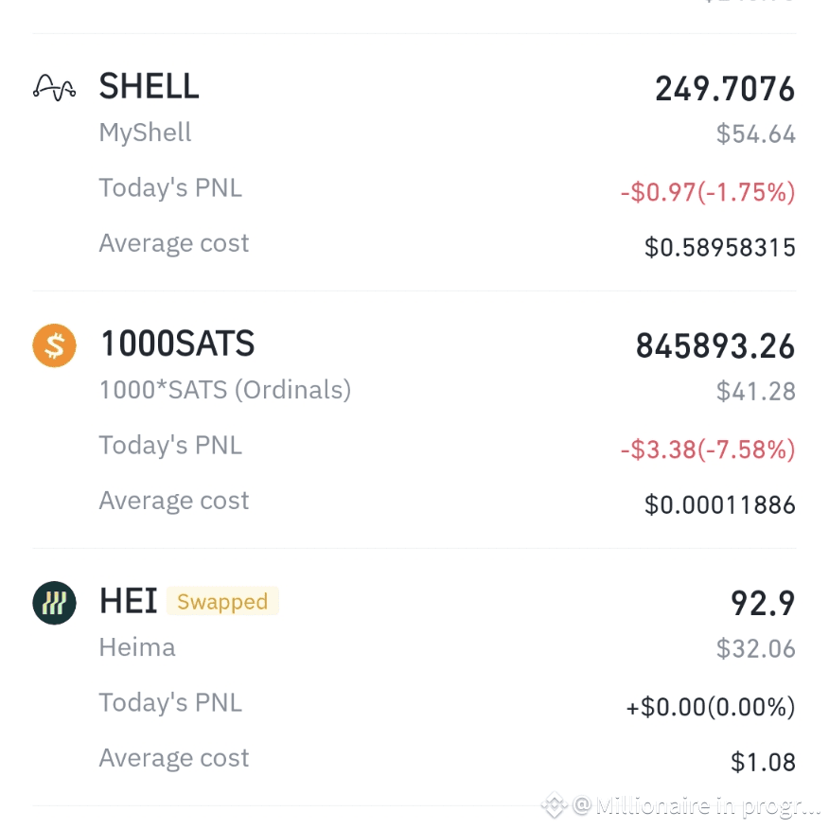Select the dark green Heima emblem
Image resolution: width=829 pixels, height=829 pixels.
pyautogui.click(x=54, y=602)
